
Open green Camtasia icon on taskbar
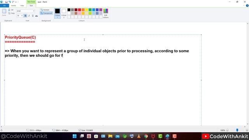(x=160, y=136)
